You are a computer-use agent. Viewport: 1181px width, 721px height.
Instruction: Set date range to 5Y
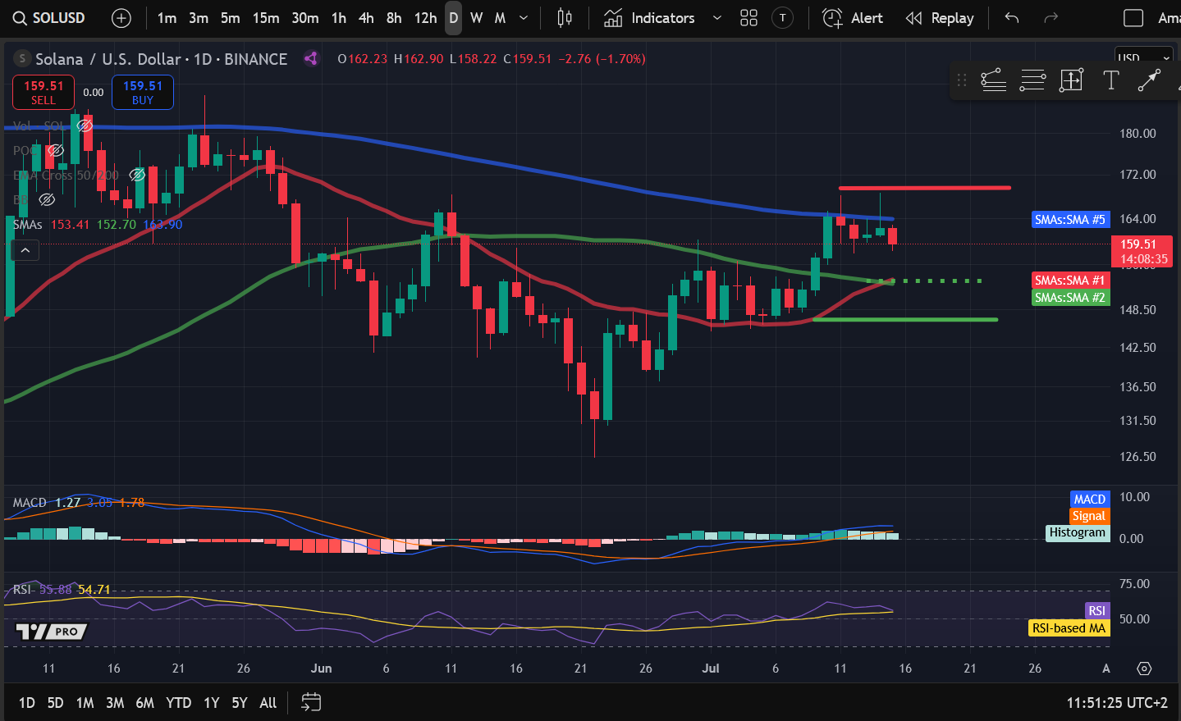pyautogui.click(x=240, y=703)
